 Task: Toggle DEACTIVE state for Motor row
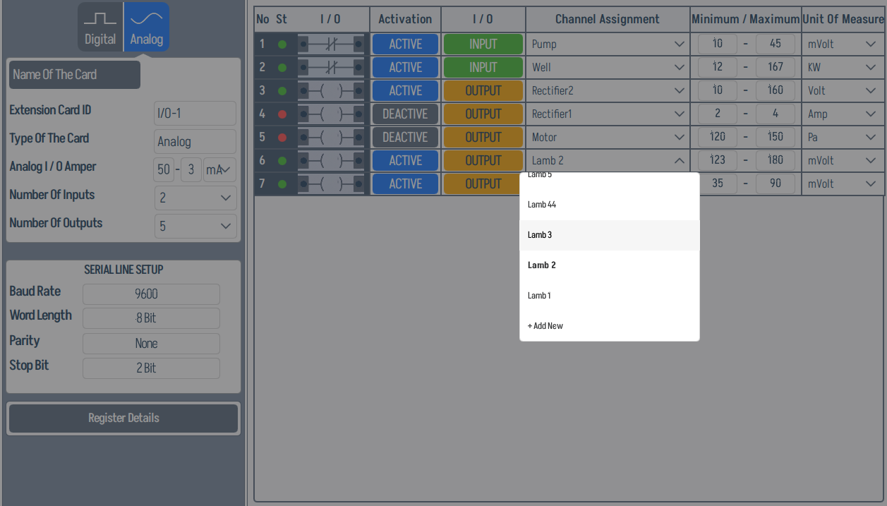point(406,137)
